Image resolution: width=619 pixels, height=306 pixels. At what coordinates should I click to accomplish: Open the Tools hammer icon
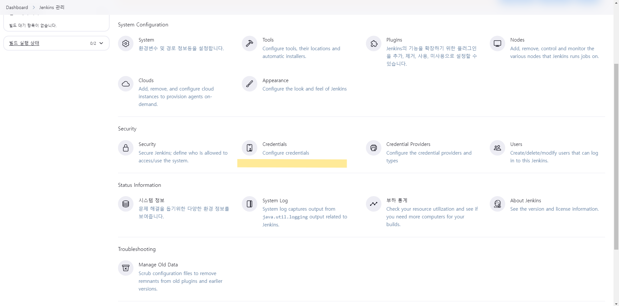tap(250, 43)
